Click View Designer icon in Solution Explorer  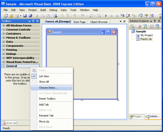point(157,26)
